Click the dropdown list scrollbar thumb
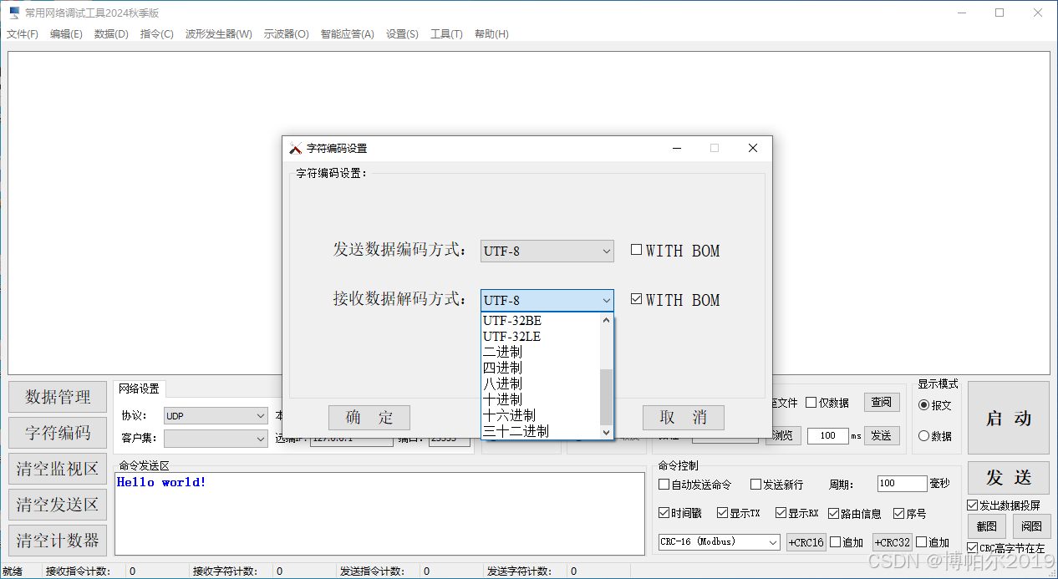This screenshot has height=579, width=1058. 607,397
